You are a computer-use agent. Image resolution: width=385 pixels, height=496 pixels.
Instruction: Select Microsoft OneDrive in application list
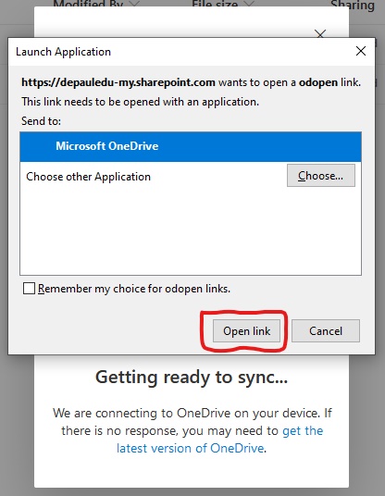tap(191, 146)
